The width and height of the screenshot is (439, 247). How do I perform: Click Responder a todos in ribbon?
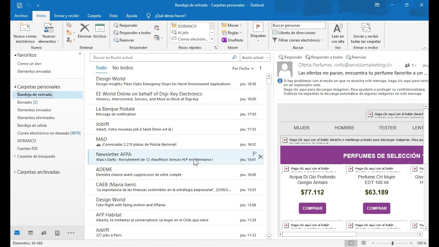(x=132, y=33)
